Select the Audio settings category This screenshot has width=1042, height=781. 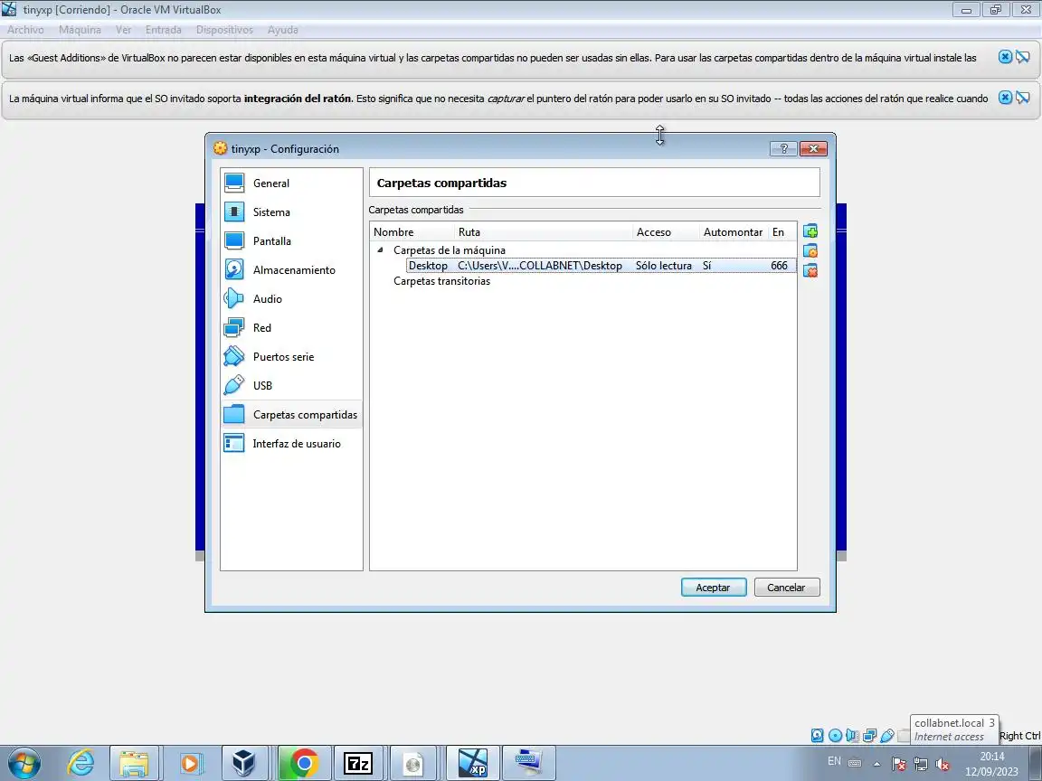tap(291, 299)
